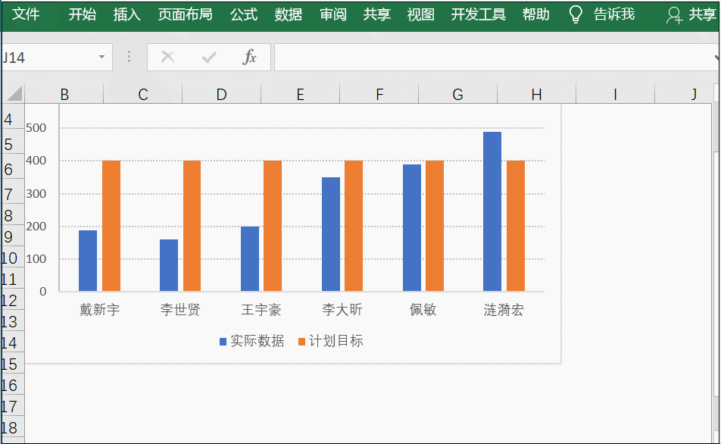
Task: Click the lightbulb 告诉我 icon
Action: click(x=576, y=14)
